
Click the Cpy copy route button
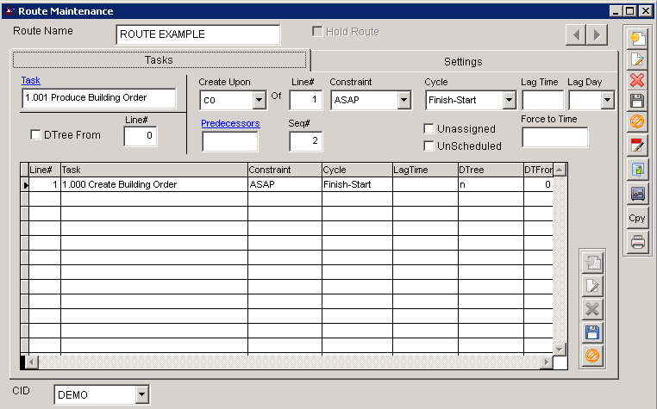(637, 218)
